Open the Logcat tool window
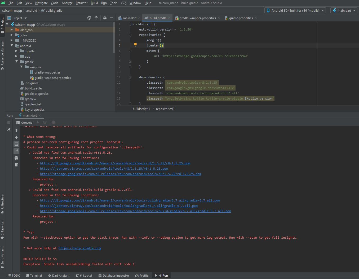This screenshot has height=279, width=359. (84, 276)
